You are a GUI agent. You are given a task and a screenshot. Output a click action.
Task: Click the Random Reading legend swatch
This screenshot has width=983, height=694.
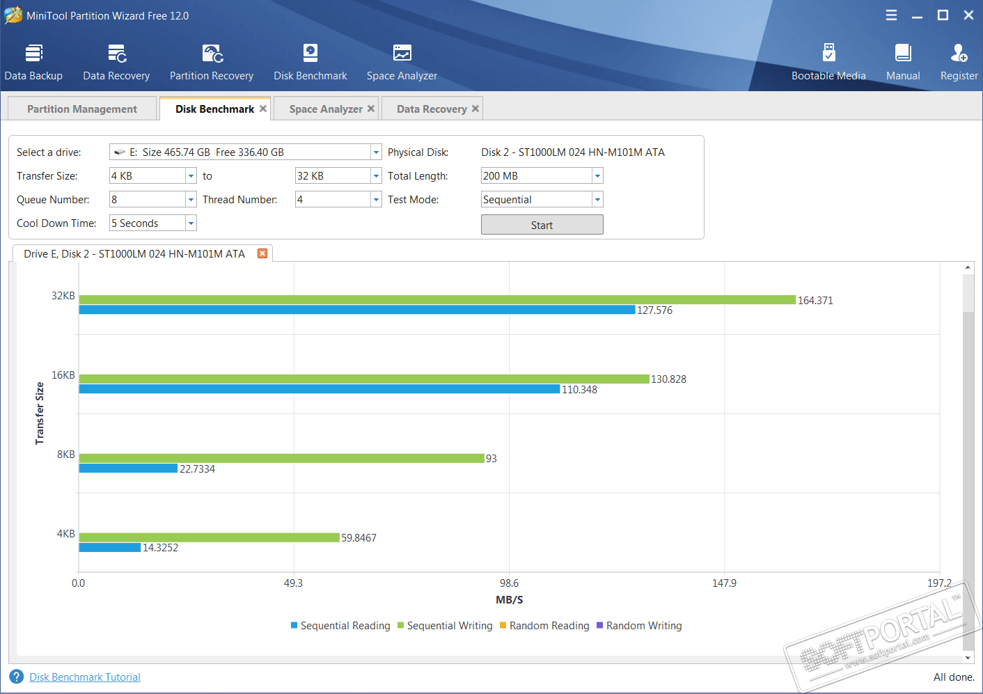503,625
